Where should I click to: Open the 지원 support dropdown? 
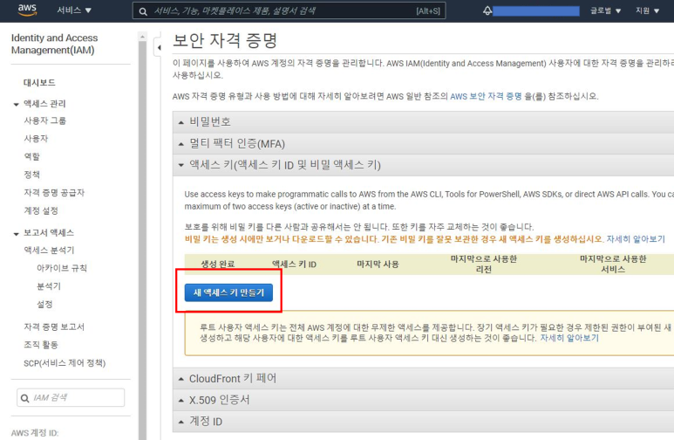[x=647, y=10]
